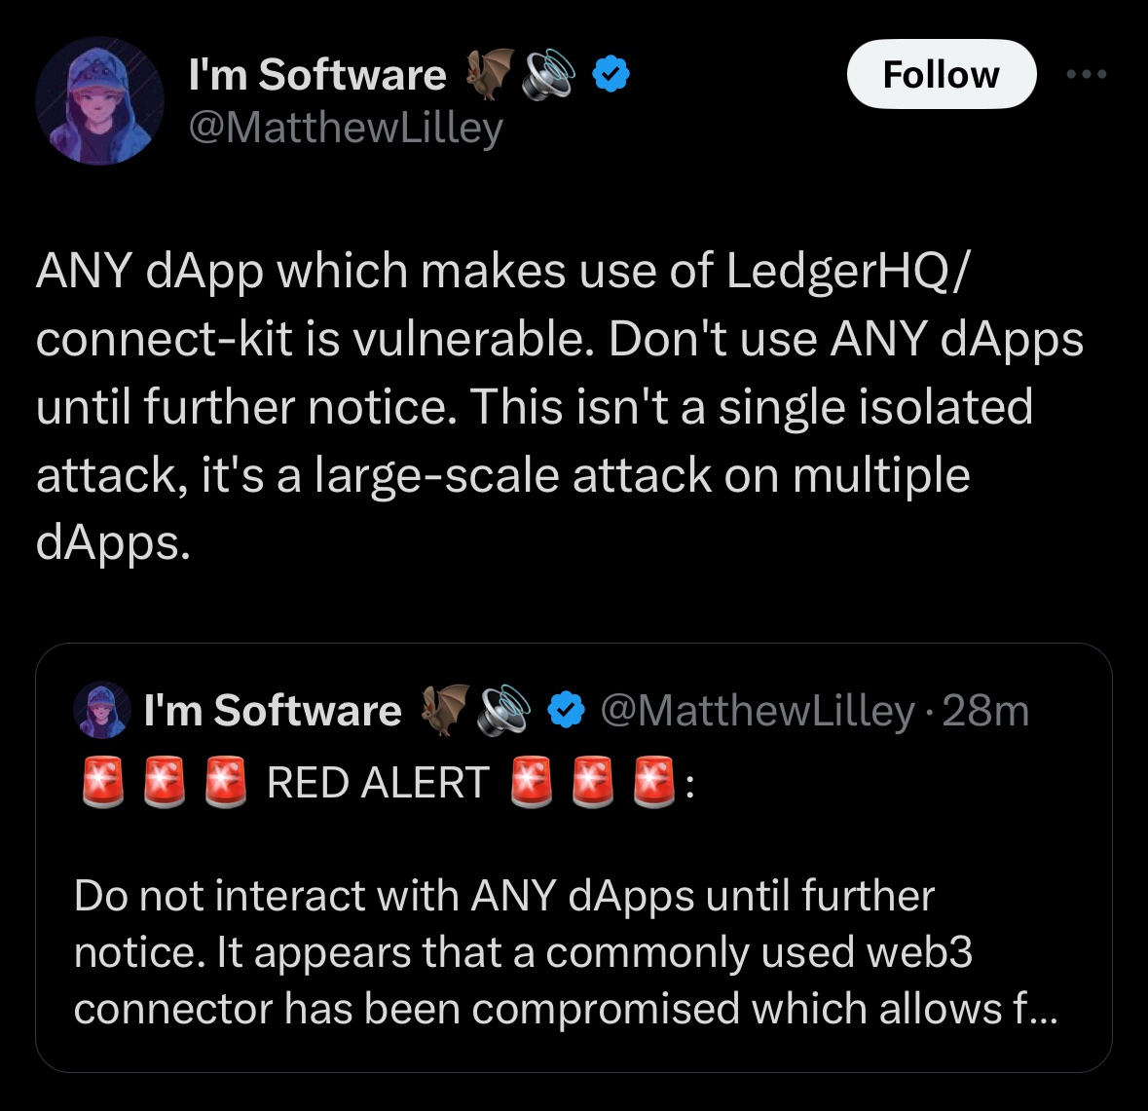Open the small avatar in the quoted tweet

click(x=102, y=710)
